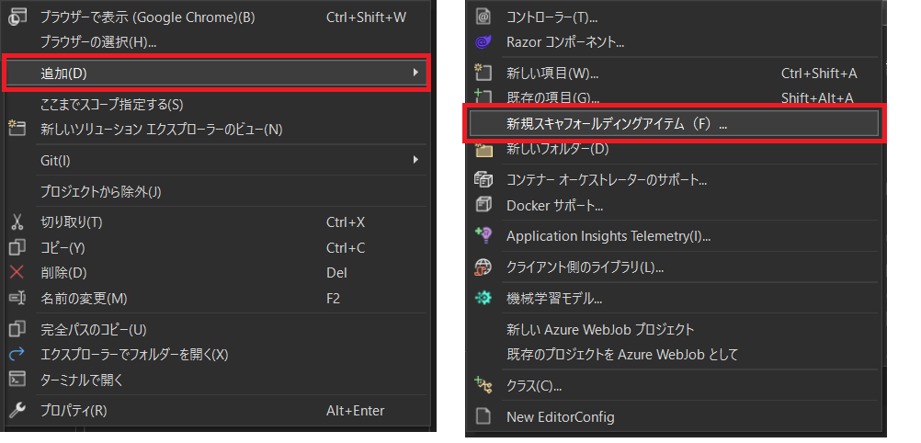The height and width of the screenshot is (443, 921).
Task: Select 名前の変更(M)
Action: 84,299
